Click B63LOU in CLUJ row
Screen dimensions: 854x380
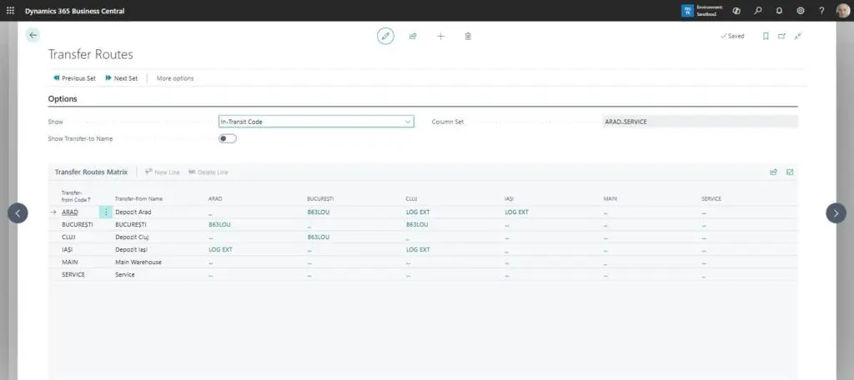click(318, 237)
